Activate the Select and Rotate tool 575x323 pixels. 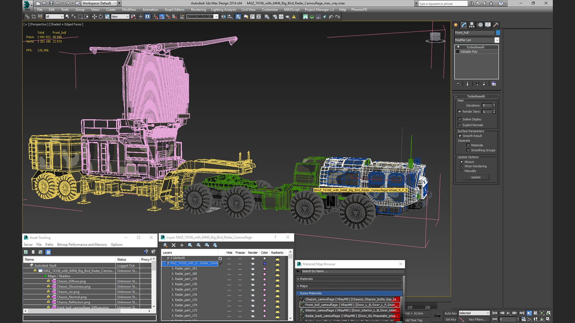tap(101, 17)
